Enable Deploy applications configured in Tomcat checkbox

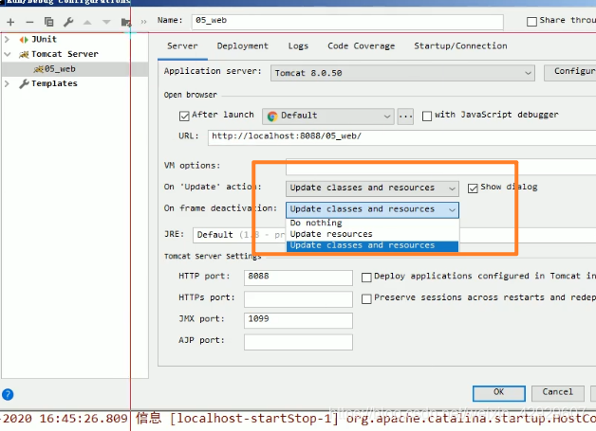tap(366, 278)
